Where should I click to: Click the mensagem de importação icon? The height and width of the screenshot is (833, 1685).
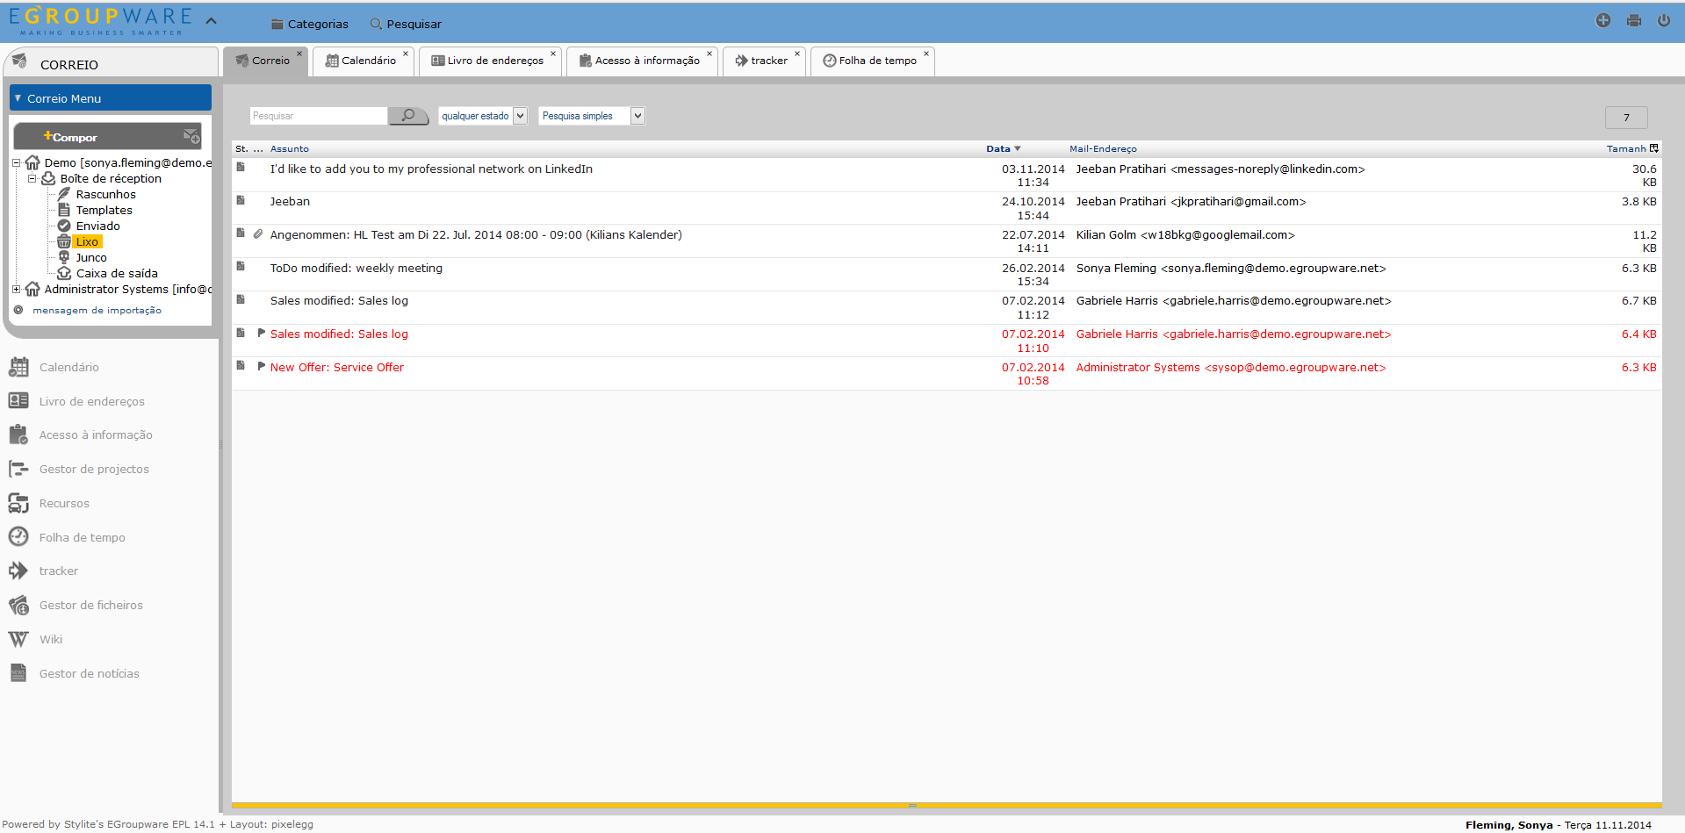click(18, 310)
